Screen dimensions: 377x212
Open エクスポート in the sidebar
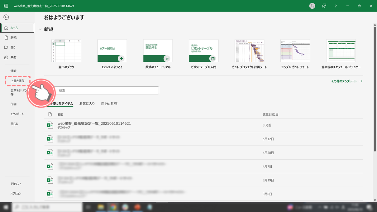pyautogui.click(x=17, y=114)
